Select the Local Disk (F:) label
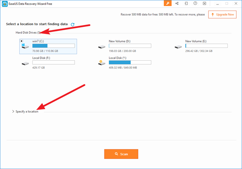The image size is (242, 169). click(x=41, y=58)
